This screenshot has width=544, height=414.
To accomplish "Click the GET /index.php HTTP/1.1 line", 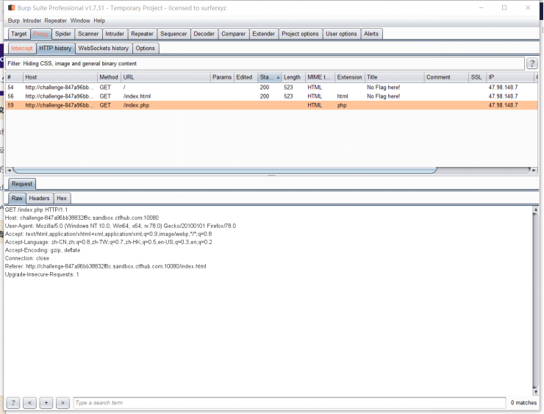I will click(37, 210).
